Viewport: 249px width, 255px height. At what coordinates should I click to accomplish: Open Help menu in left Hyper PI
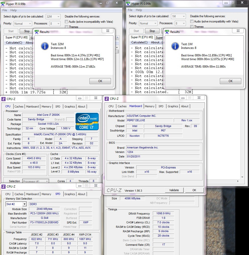point(13,10)
